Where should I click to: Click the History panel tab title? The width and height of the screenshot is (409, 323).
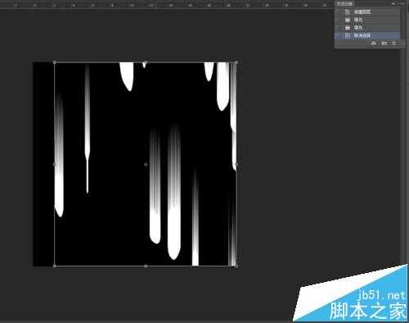tap(344, 3)
